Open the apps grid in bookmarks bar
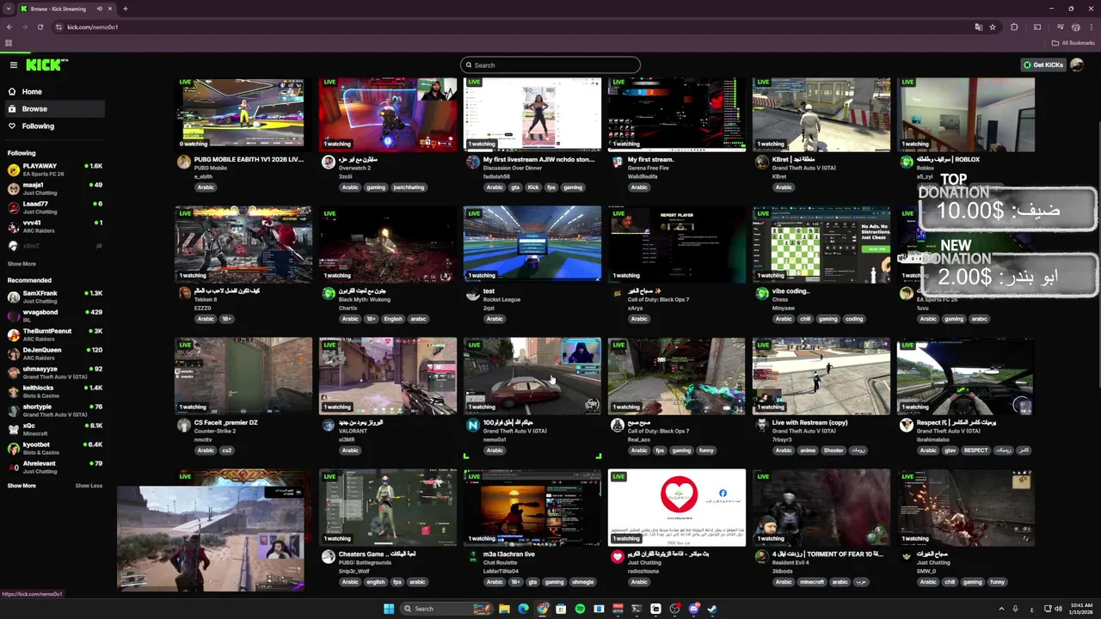Image resolution: width=1101 pixels, height=619 pixels. coord(9,43)
